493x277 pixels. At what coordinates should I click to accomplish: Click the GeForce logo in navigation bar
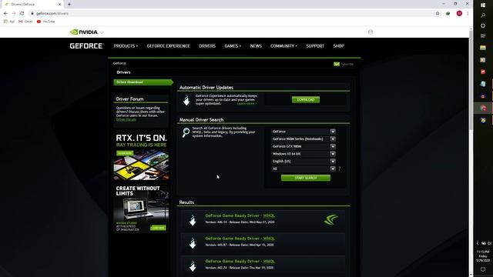coord(86,46)
